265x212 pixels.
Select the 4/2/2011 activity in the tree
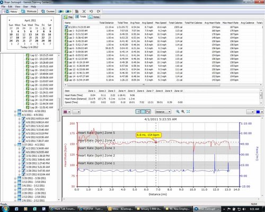pyautogui.click(x=37, y=148)
